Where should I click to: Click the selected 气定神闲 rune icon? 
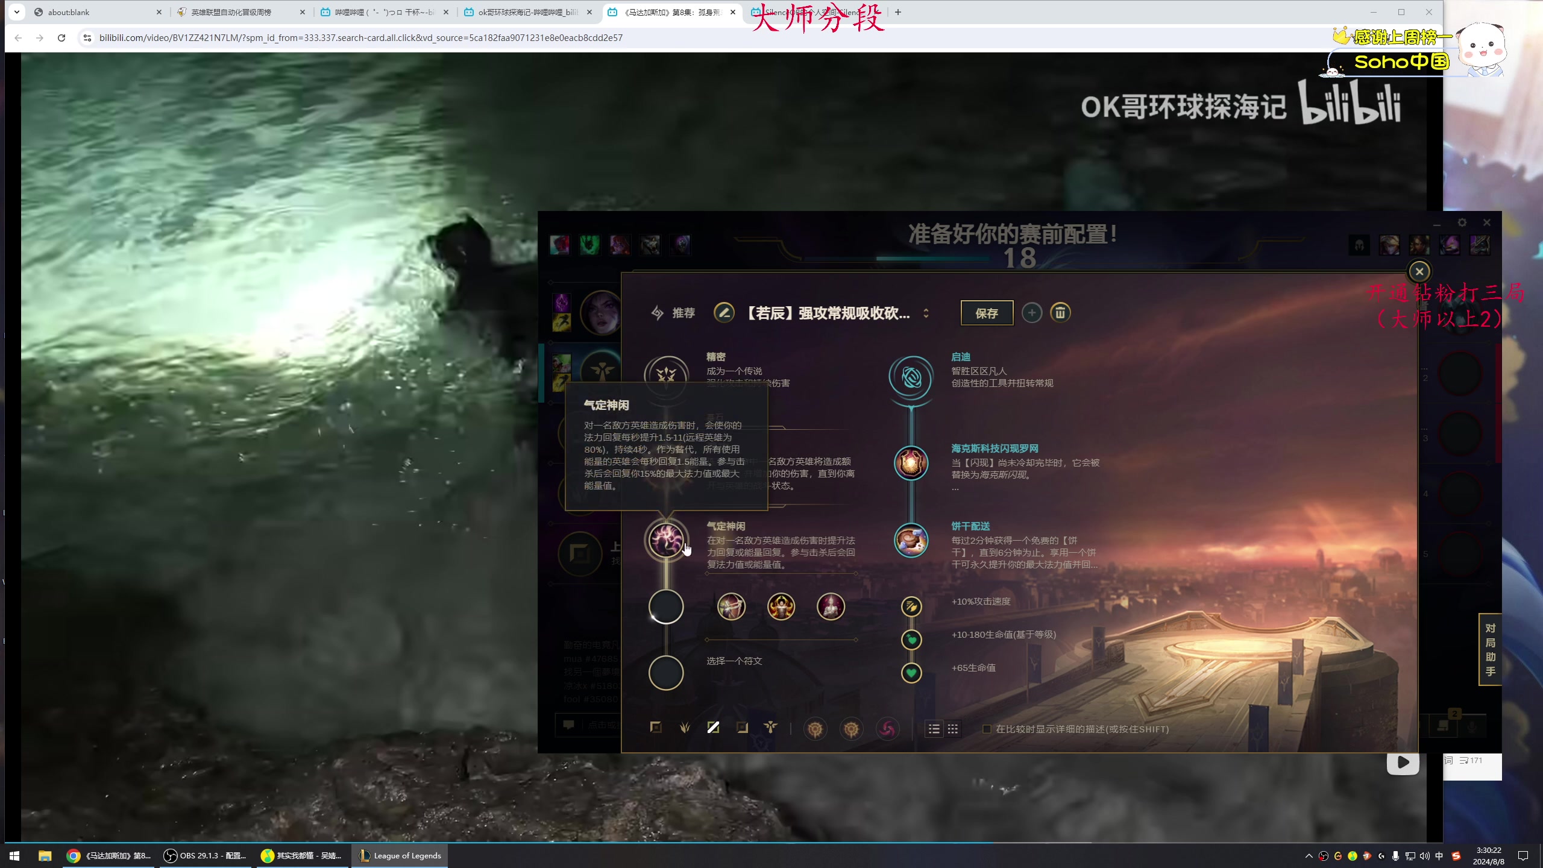[666, 540]
